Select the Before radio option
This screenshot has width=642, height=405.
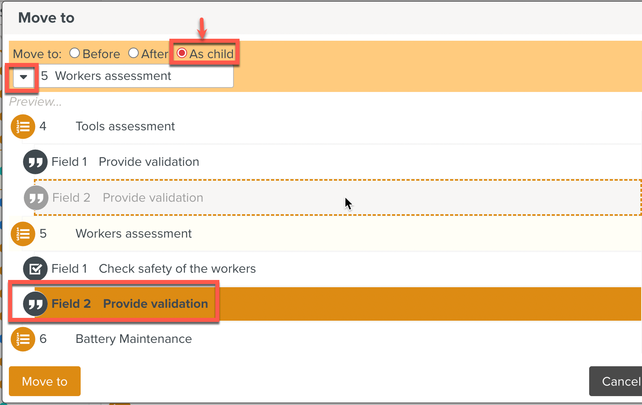pos(75,53)
